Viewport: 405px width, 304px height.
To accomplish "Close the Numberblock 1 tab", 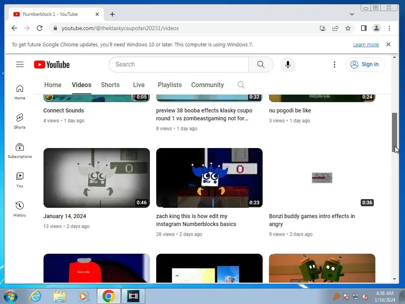I will pyautogui.click(x=97, y=14).
